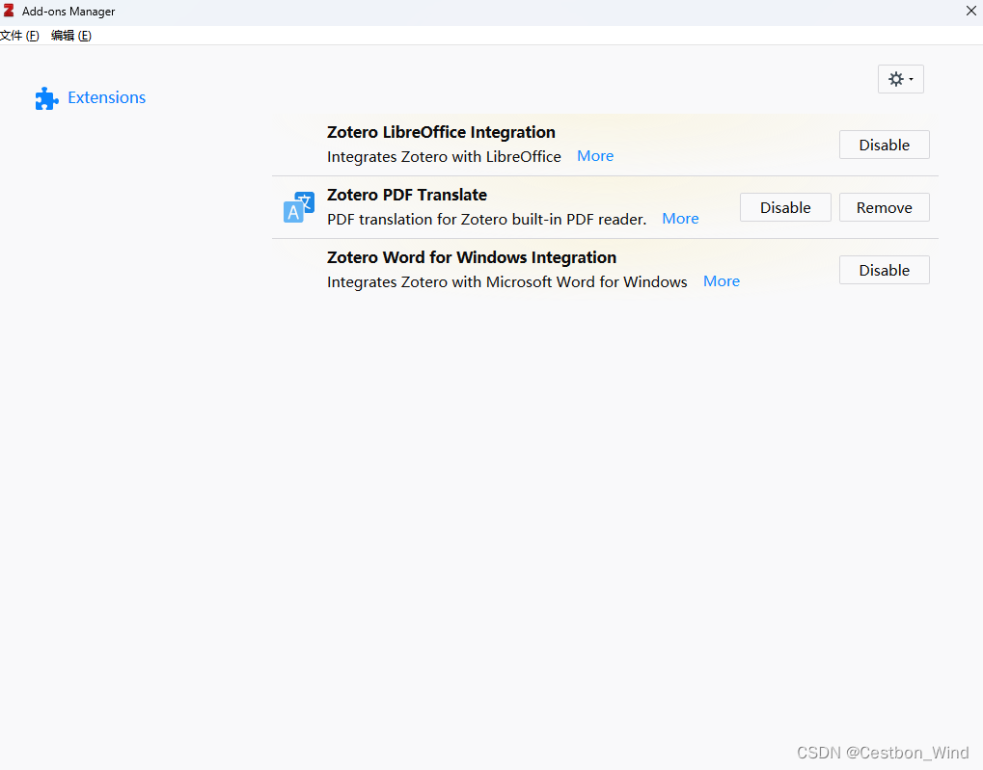Select Zotero PDF Translate title
The width and height of the screenshot is (983, 770).
coord(407,195)
